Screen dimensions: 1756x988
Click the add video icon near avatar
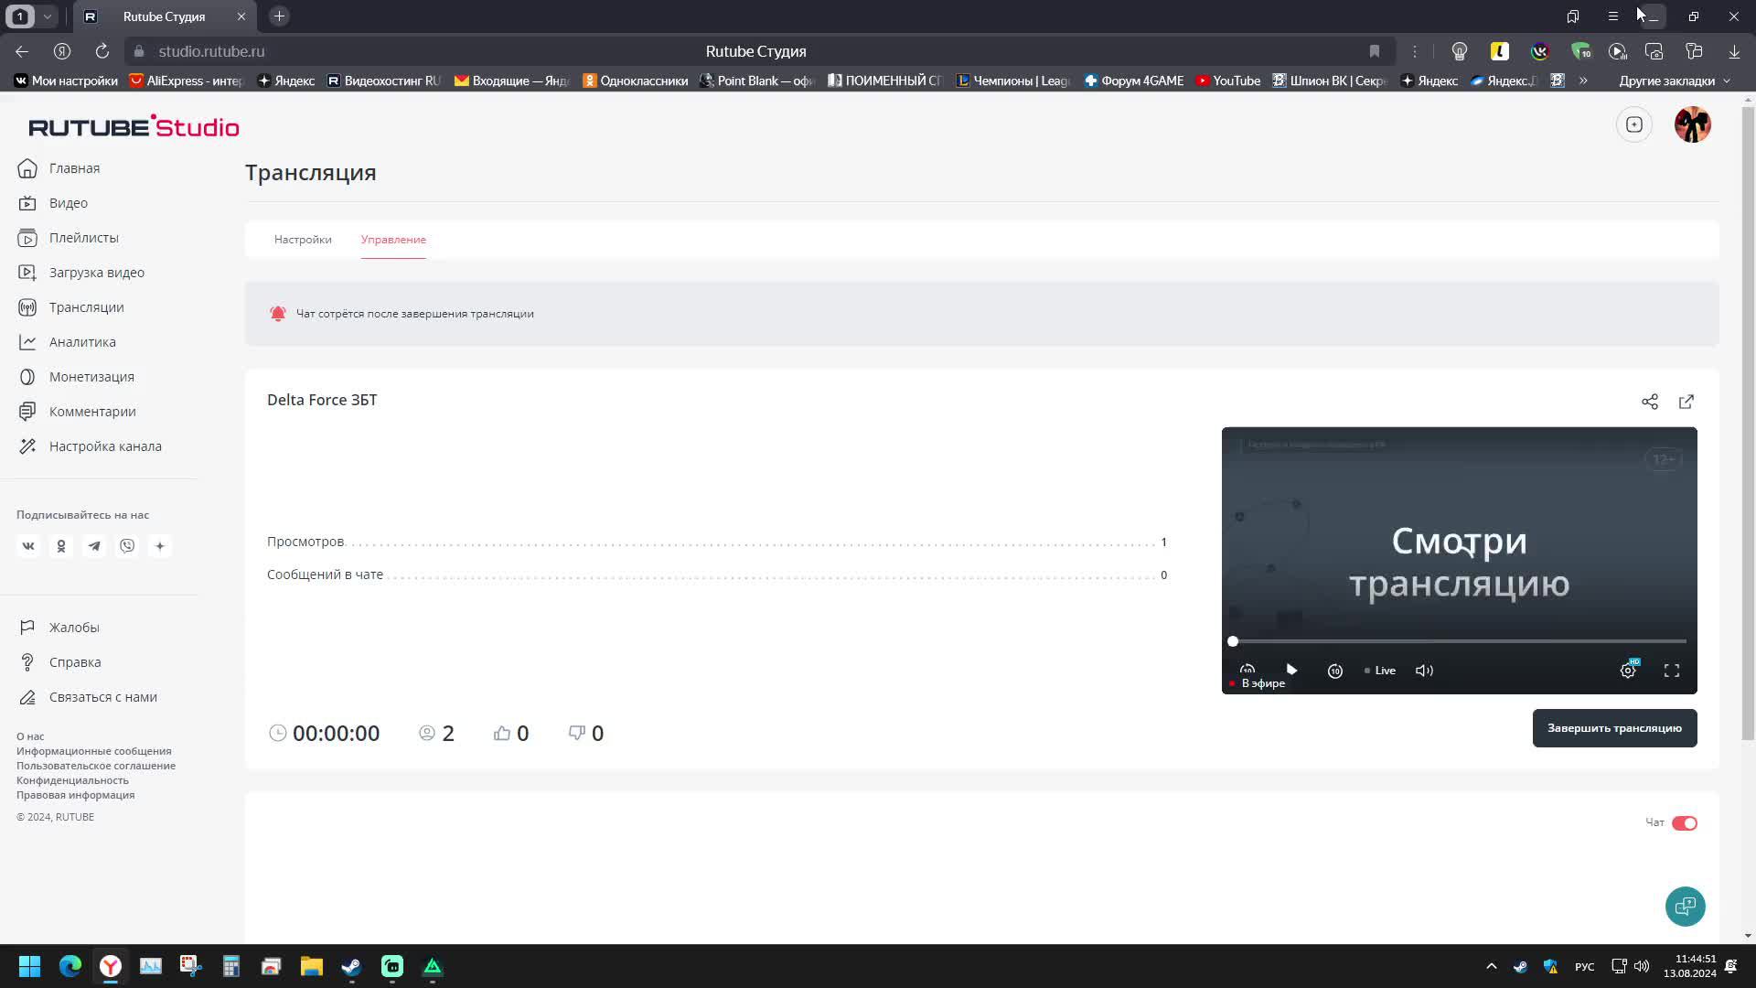[x=1633, y=124]
